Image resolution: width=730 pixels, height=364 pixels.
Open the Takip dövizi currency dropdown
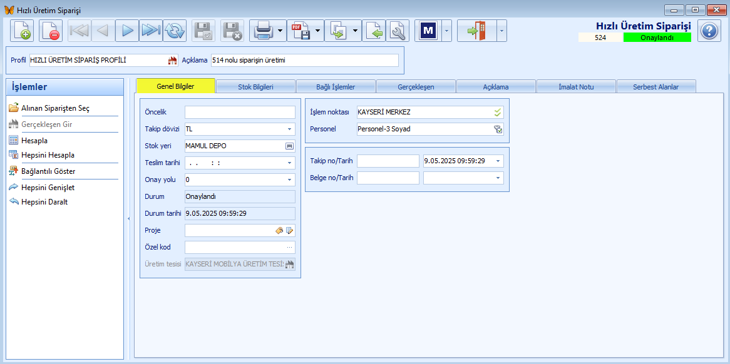(290, 129)
